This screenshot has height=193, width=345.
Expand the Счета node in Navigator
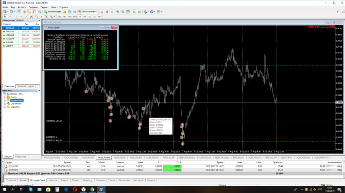click(5, 97)
